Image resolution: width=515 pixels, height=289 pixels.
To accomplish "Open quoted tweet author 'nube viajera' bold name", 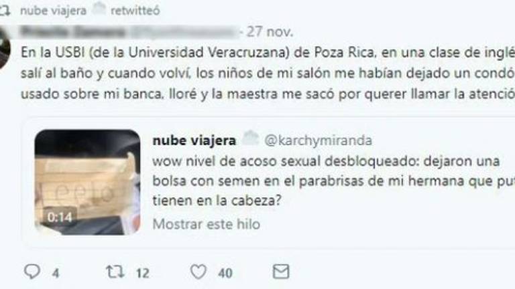I will coord(194,140).
